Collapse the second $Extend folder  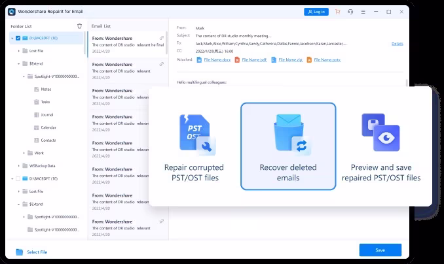19,204
